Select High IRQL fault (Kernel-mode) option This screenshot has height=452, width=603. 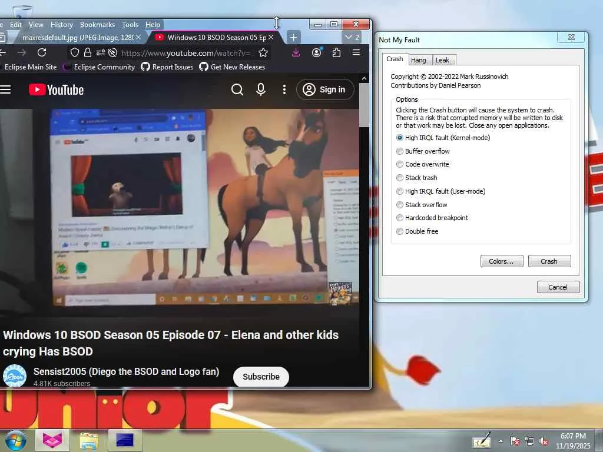[x=443, y=138]
